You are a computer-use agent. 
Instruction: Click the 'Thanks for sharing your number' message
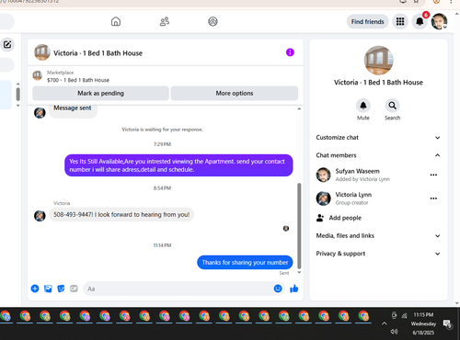pyautogui.click(x=245, y=263)
